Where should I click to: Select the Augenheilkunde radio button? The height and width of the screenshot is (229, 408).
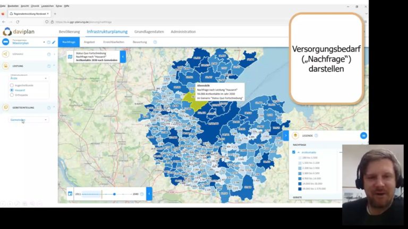click(x=12, y=85)
